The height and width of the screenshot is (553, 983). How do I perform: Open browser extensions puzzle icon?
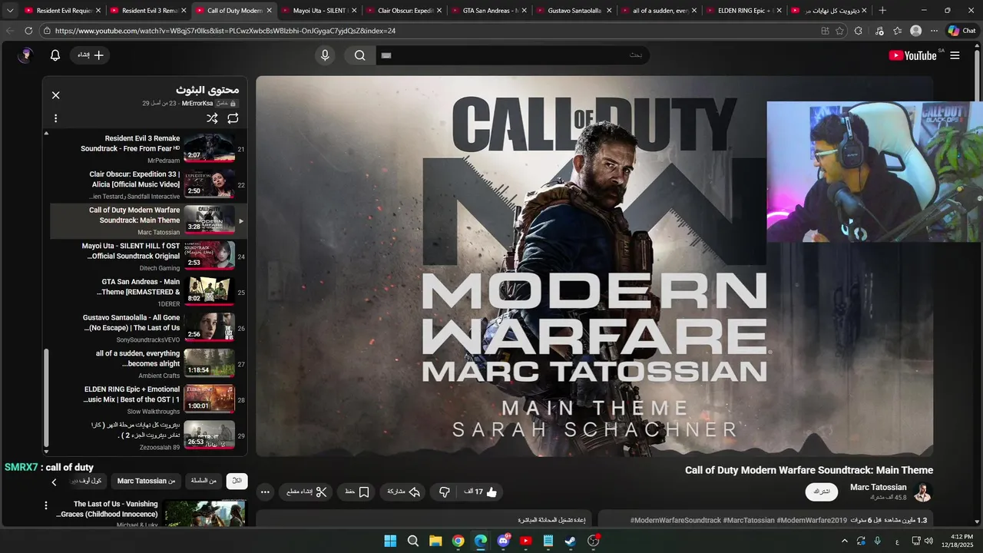[859, 31]
